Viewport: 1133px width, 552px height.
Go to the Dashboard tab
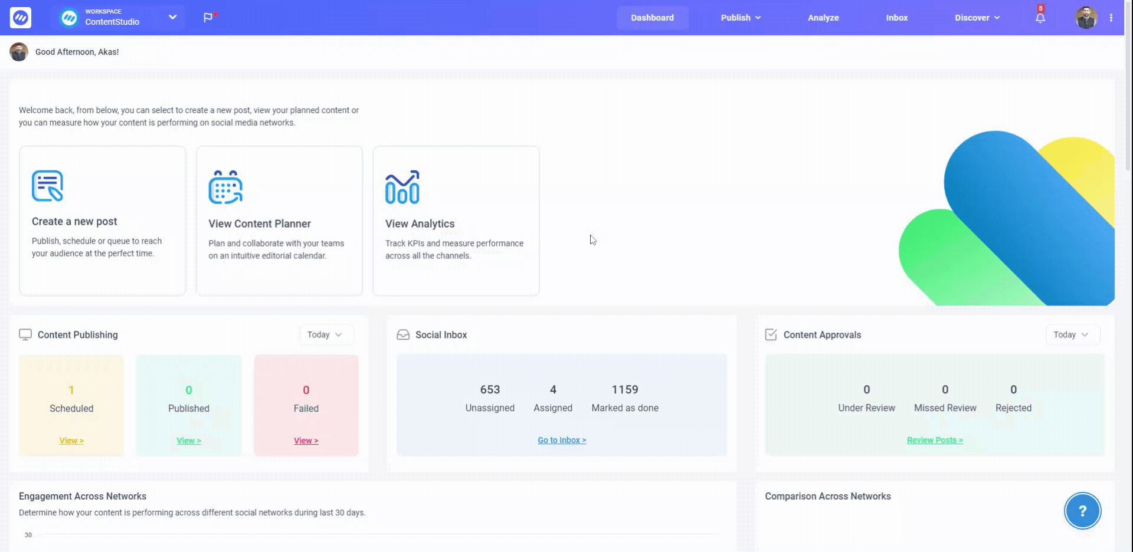(652, 18)
